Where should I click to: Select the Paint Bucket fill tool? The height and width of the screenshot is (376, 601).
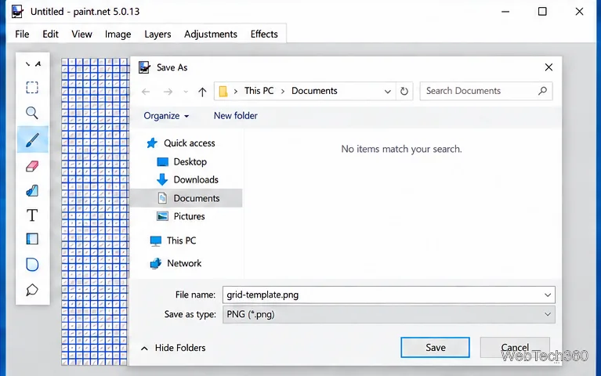(x=32, y=191)
